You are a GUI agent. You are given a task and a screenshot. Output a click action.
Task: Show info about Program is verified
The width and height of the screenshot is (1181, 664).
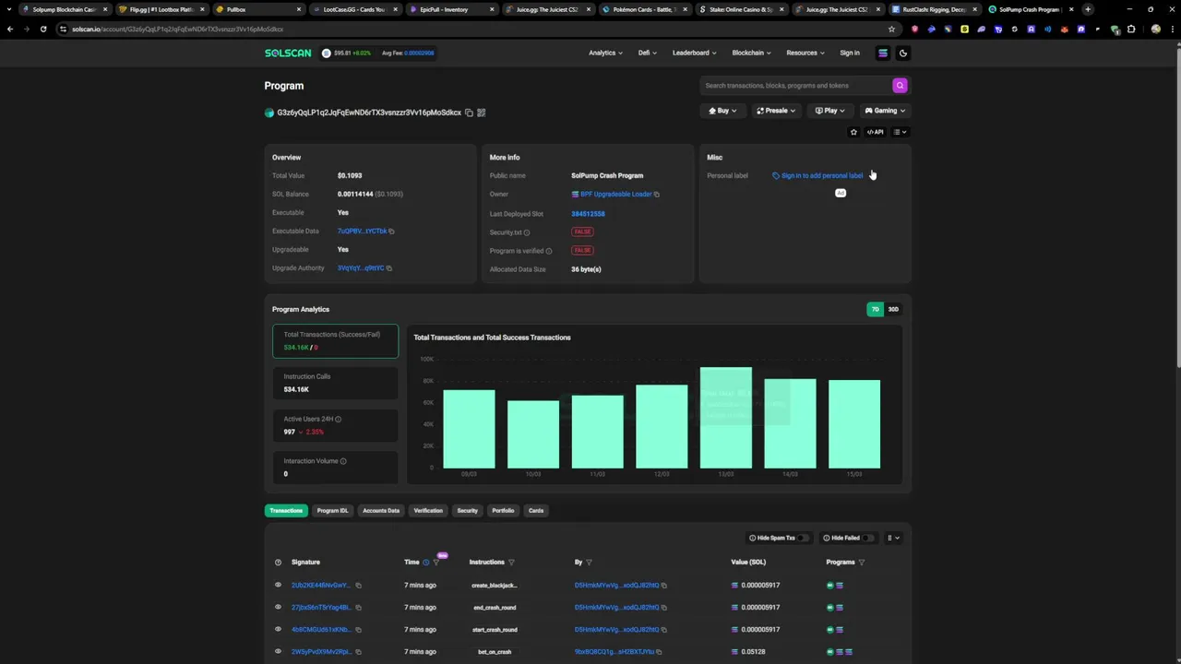[548, 251]
